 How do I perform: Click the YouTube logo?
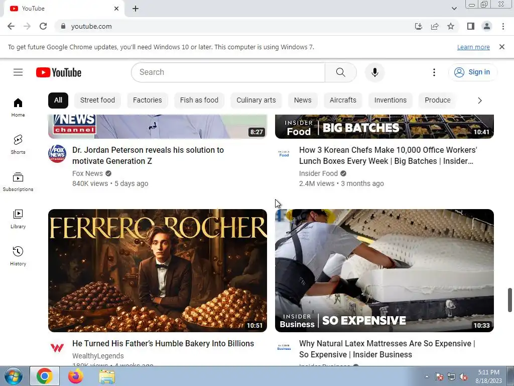pos(59,72)
